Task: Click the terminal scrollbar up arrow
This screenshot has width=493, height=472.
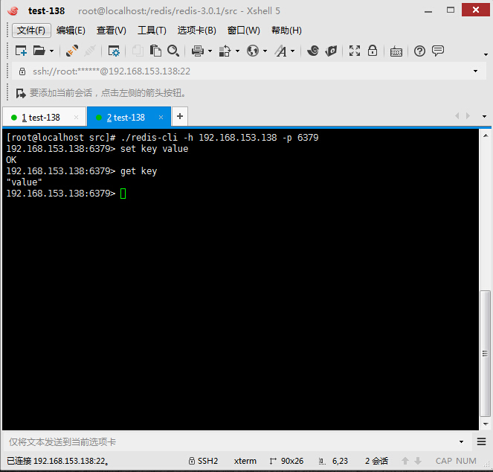Action: coord(486,136)
